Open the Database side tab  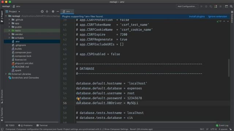(x=232, y=17)
